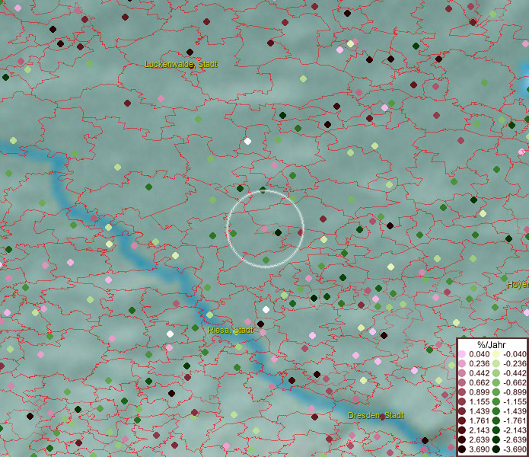Pick the 0.236 pink legend swatch
This screenshot has width=529, height=457.
[x=462, y=363]
